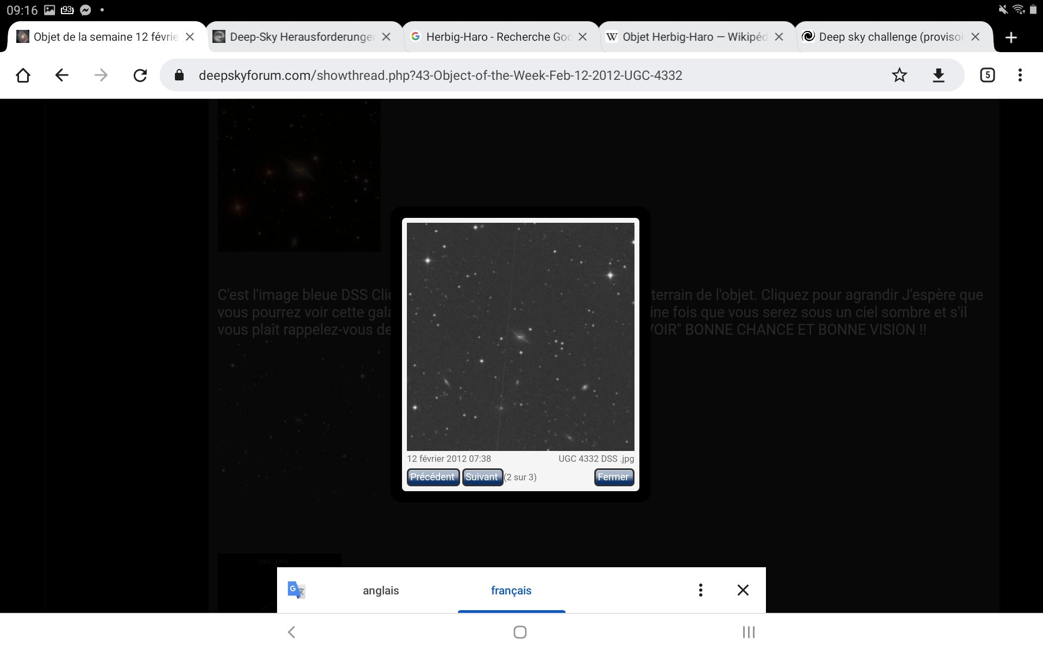Click the Précédent button in the lightbox
This screenshot has width=1043, height=652.
pyautogui.click(x=433, y=477)
